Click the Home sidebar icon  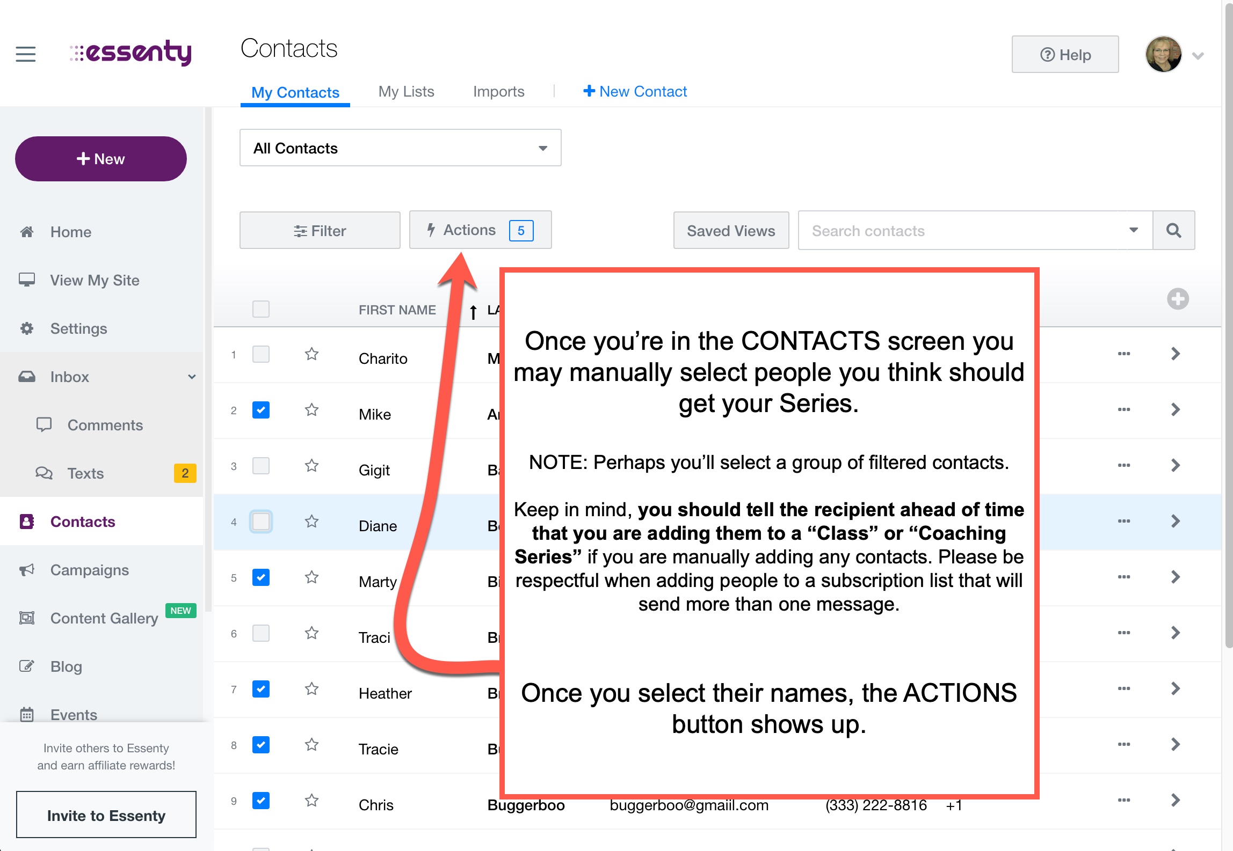click(27, 232)
